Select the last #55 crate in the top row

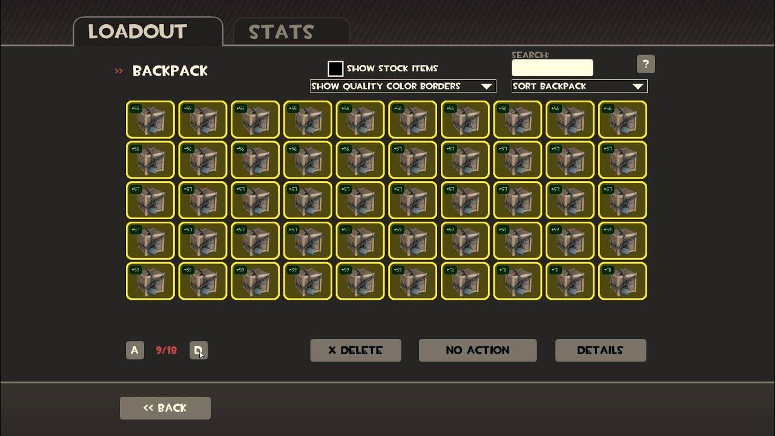click(308, 119)
